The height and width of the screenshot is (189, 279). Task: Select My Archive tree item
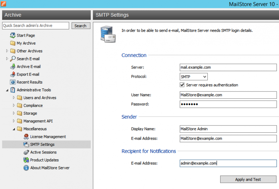coord(26,43)
